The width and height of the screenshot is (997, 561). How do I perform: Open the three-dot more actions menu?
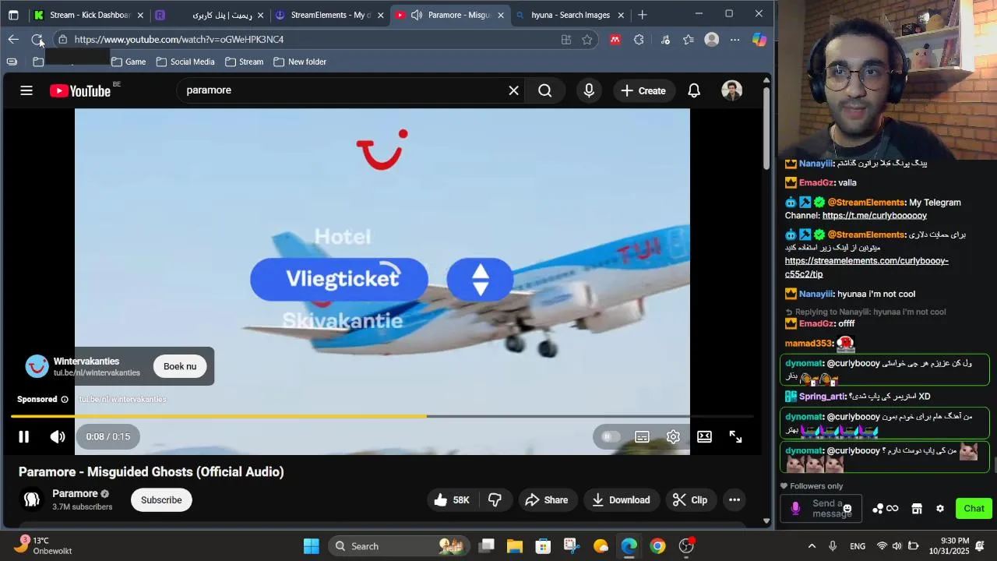point(735,500)
